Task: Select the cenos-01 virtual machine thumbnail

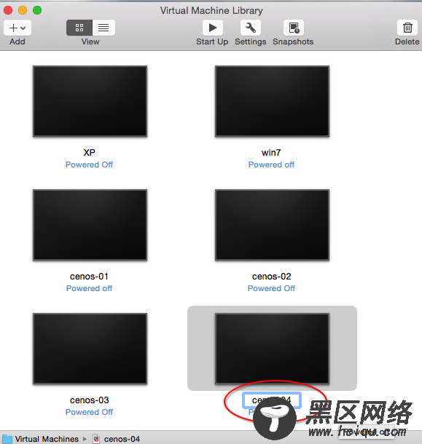Action: pyautogui.click(x=90, y=225)
